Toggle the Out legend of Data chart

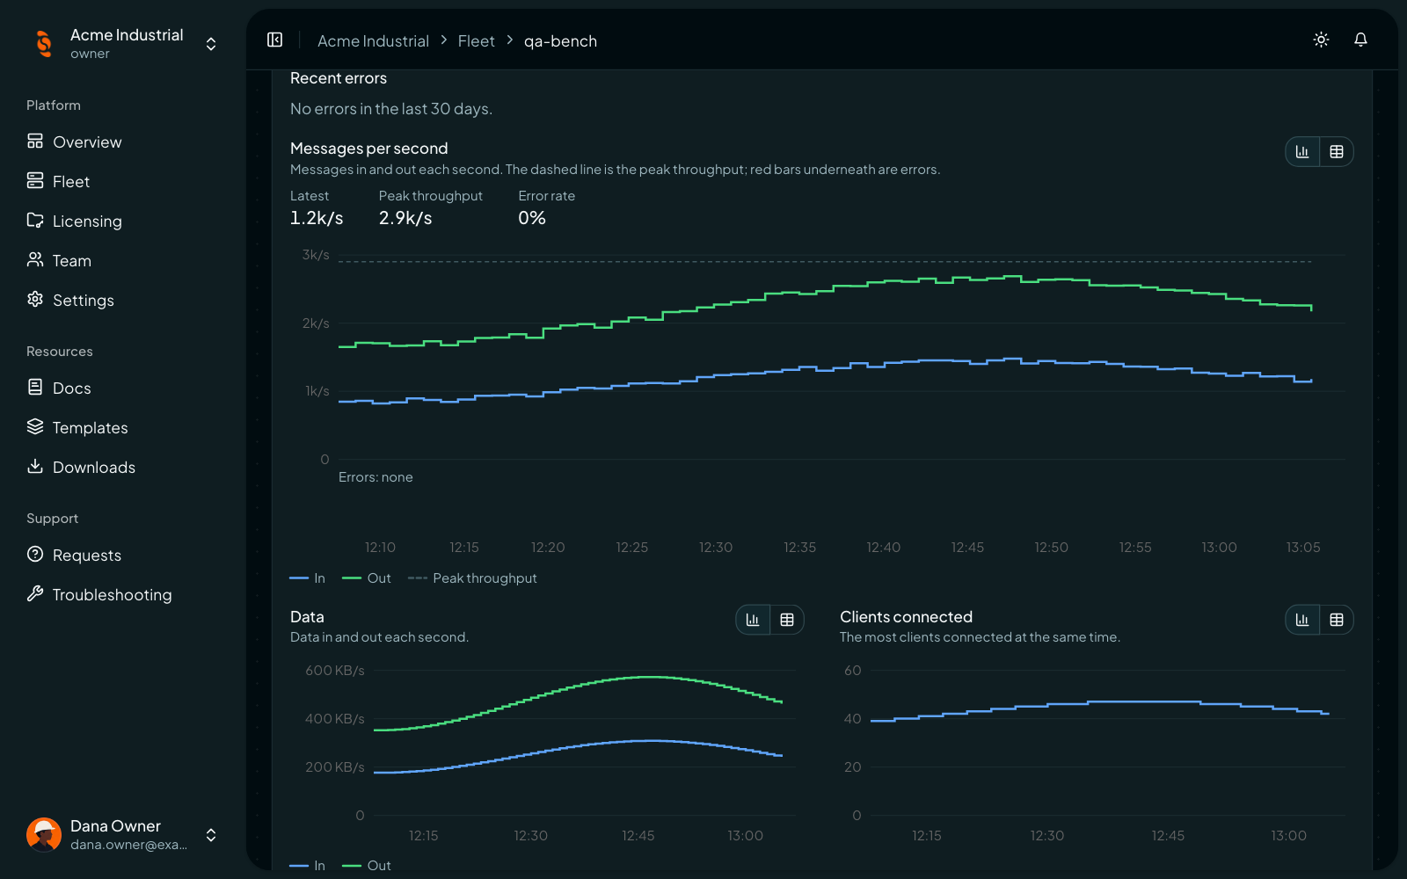[367, 866]
